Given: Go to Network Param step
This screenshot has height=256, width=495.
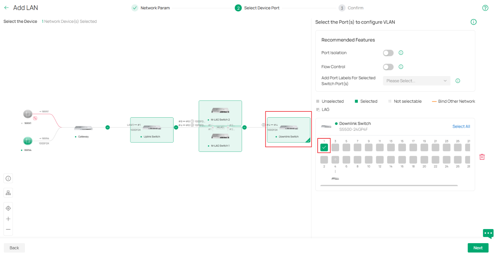Looking at the screenshot, I should tap(155, 8).
